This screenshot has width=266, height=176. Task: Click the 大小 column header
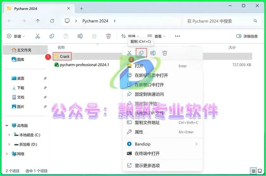tap(232, 47)
